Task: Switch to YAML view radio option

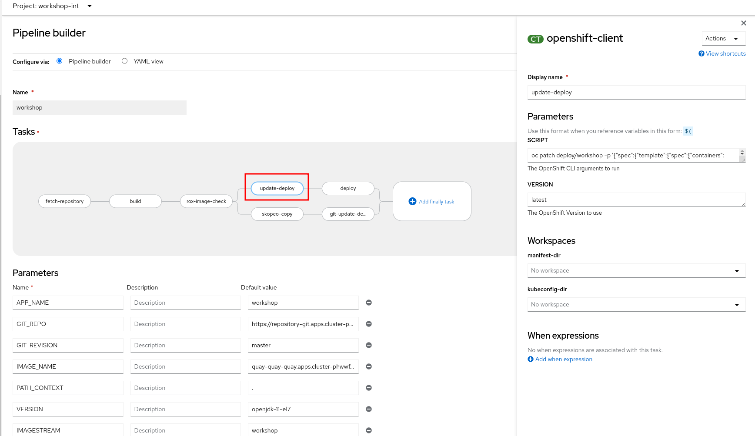Action: point(125,61)
